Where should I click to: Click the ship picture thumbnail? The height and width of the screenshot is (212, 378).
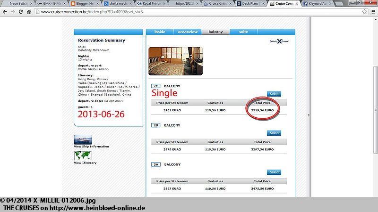coord(83,139)
